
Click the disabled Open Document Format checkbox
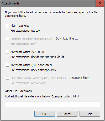[x=7, y=78]
